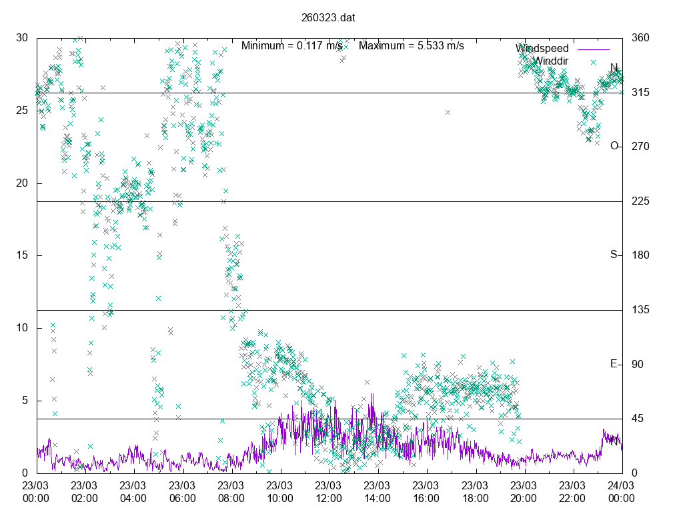
Task: Click the Minimum = 0.117 m/s annotation
Action: 291,46
